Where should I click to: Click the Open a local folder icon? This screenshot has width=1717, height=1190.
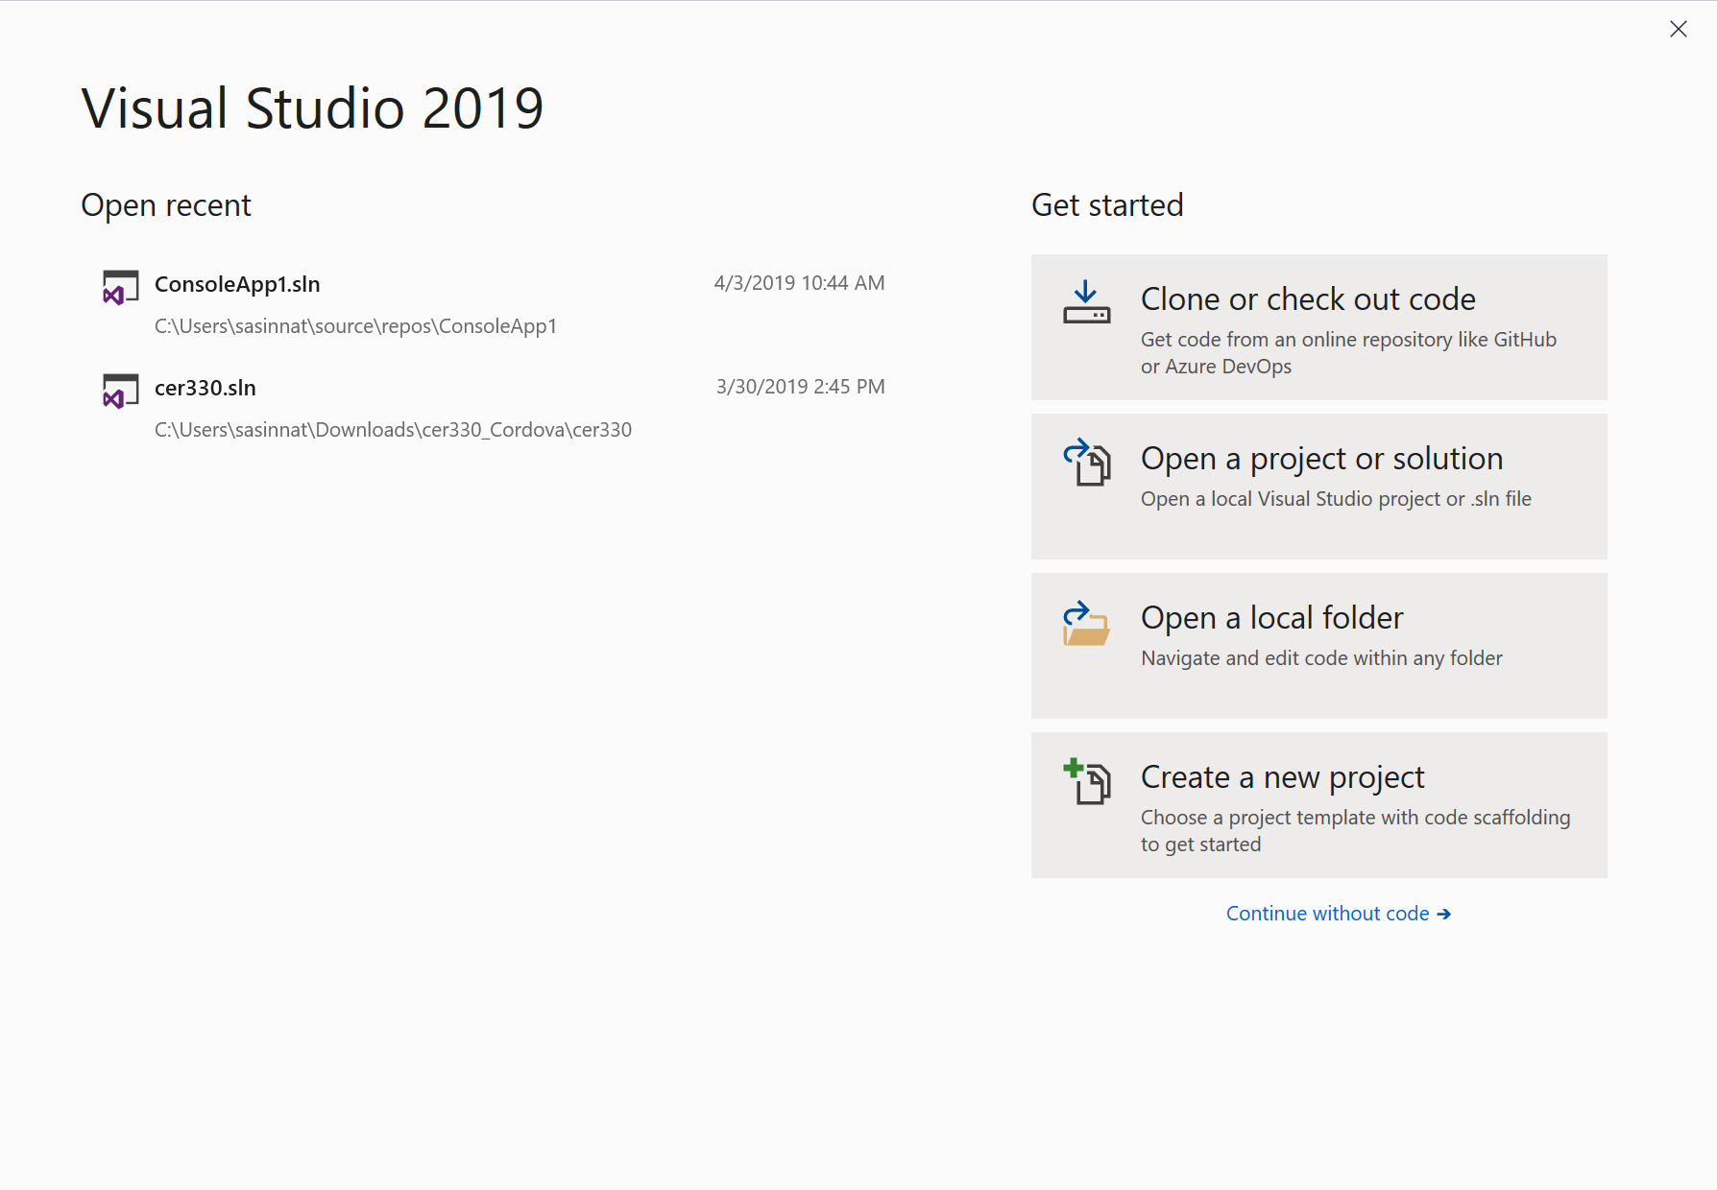tap(1086, 623)
